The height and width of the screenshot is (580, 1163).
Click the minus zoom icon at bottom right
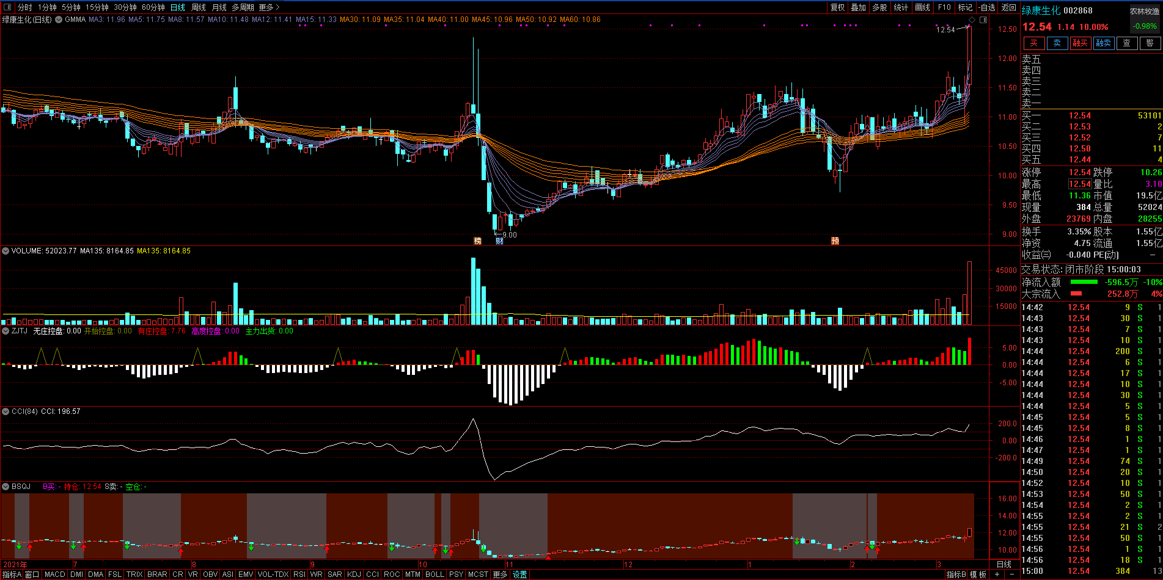(x=1012, y=575)
